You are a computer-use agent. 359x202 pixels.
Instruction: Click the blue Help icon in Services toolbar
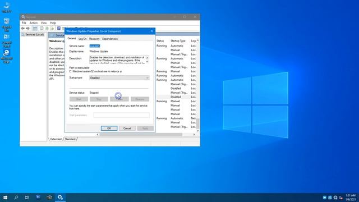coord(59,29)
